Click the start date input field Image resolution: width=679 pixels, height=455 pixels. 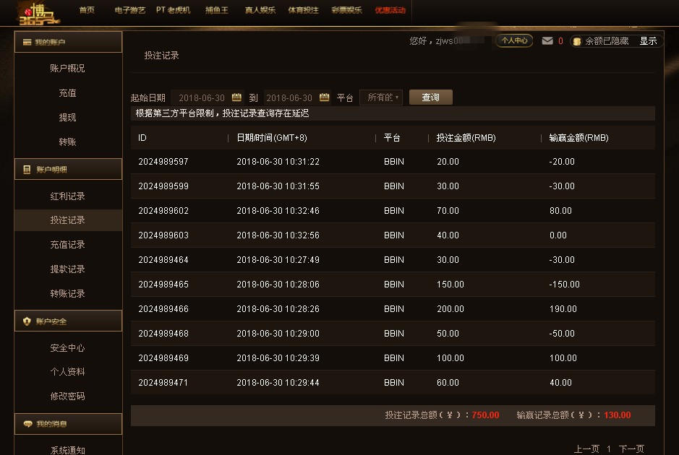(x=201, y=97)
